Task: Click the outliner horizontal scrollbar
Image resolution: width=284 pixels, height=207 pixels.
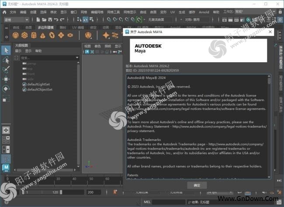Action: point(45,170)
